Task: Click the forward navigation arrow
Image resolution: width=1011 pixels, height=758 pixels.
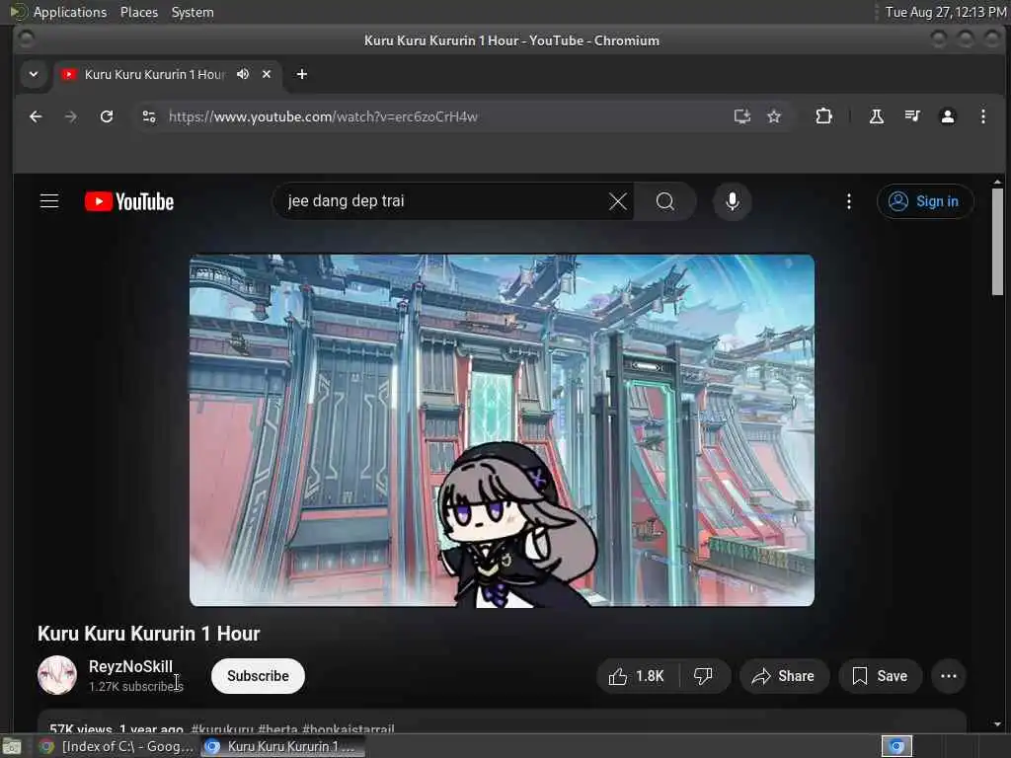Action: coord(71,116)
